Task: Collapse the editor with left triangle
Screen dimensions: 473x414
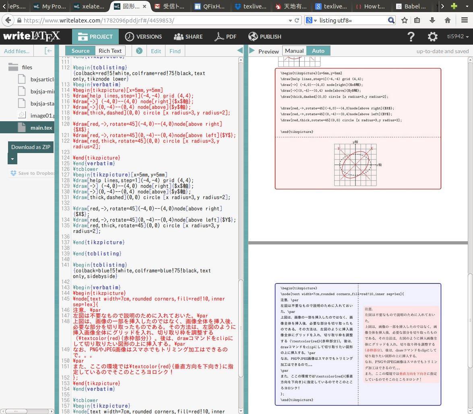Action: (x=240, y=50)
